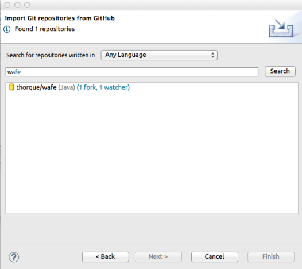Screen dimensions: 302x269
Task: Minimize the dialog using the title bar button
Action: pos(17,5)
